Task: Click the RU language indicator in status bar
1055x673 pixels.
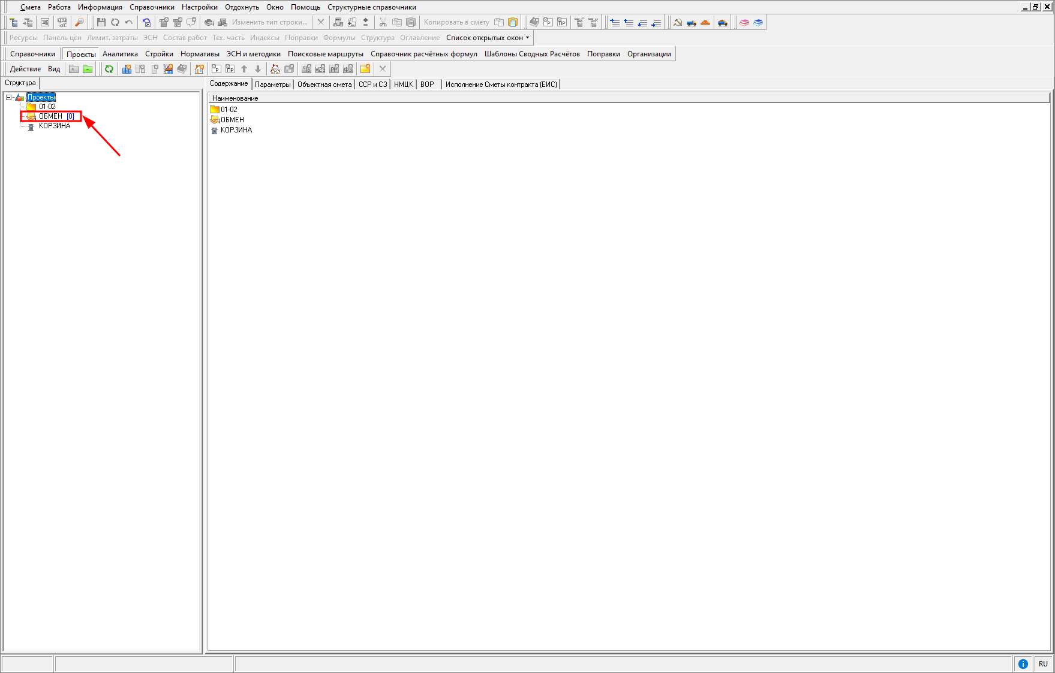Action: (x=1044, y=663)
